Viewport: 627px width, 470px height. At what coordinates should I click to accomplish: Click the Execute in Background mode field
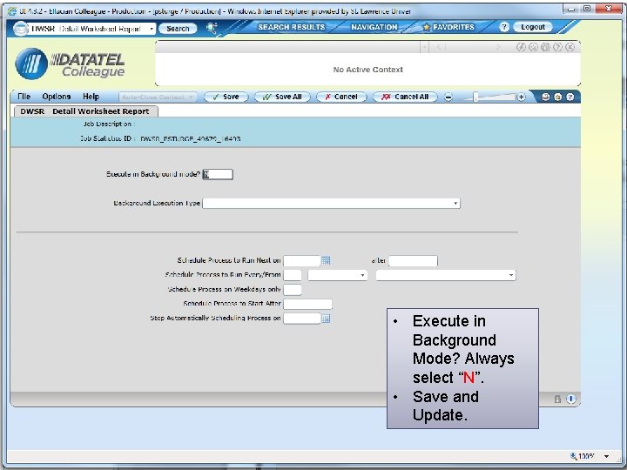[x=218, y=174]
